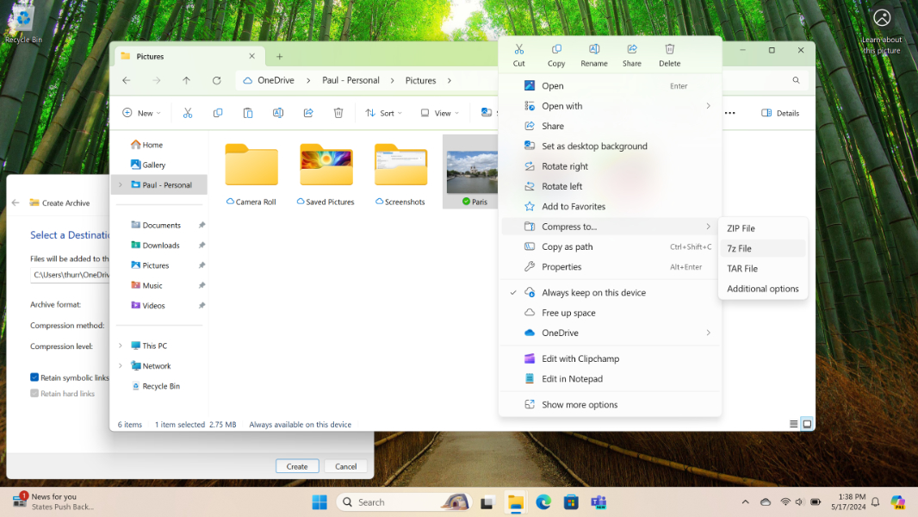Uncheck Retain symbolic links

click(x=34, y=377)
